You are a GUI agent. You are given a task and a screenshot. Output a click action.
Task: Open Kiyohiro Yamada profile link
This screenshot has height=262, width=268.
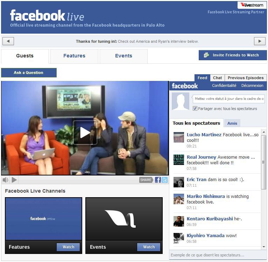pyautogui.click(x=206, y=235)
